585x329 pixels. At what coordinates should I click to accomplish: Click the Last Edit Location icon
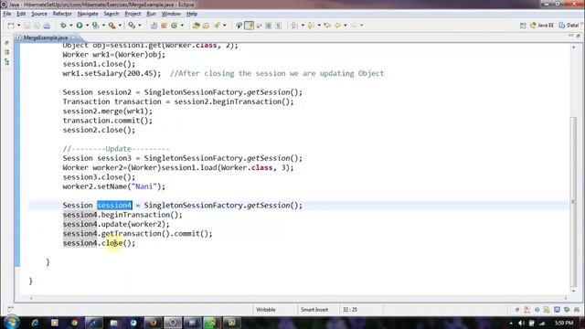pos(327,26)
